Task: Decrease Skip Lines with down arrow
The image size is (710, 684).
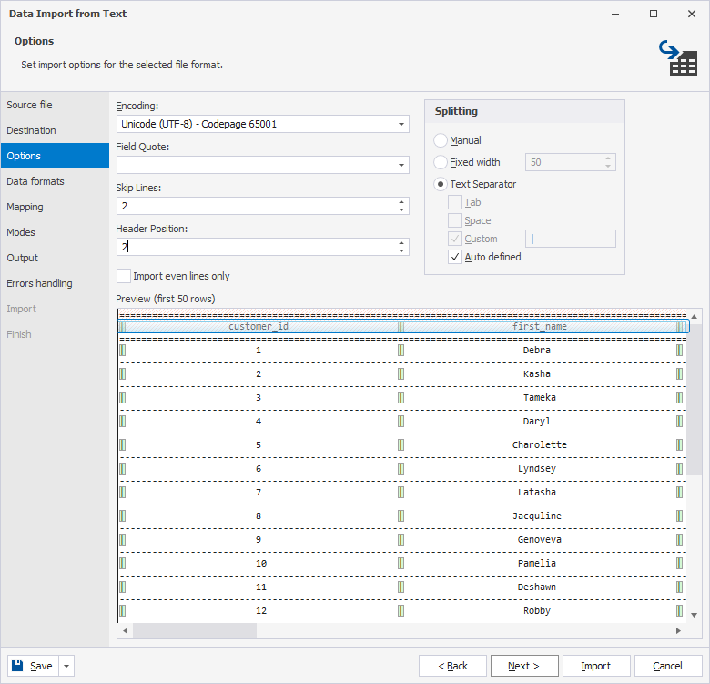Action: tap(401, 209)
